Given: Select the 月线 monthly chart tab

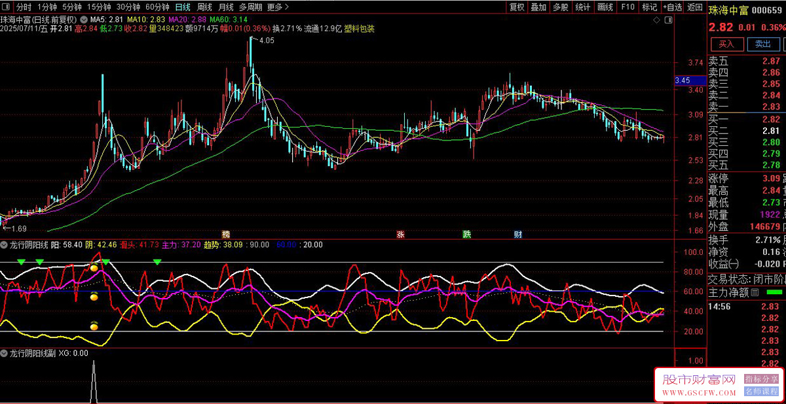Looking at the screenshot, I should [226, 7].
